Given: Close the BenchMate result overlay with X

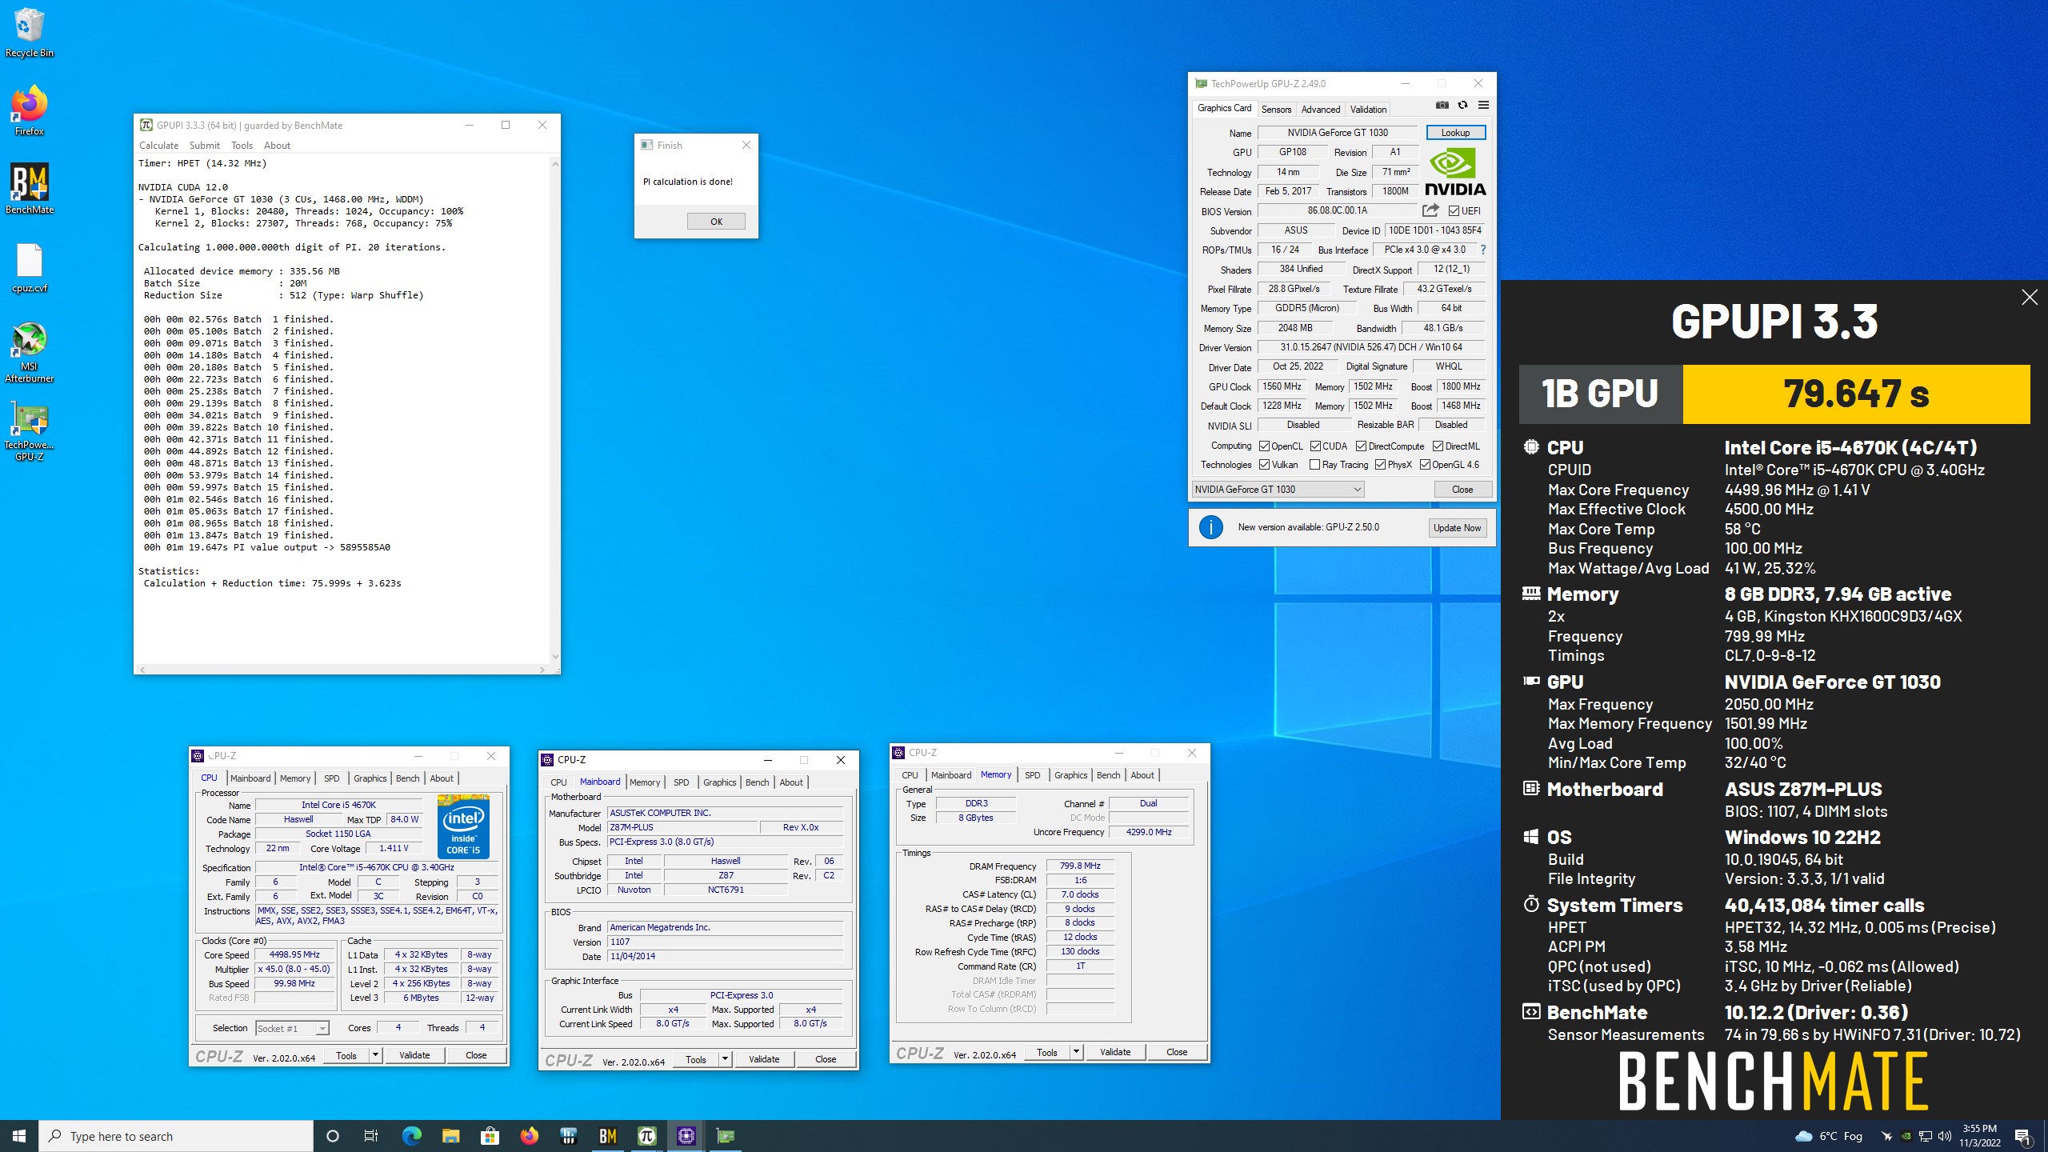Looking at the screenshot, I should click(x=2030, y=298).
